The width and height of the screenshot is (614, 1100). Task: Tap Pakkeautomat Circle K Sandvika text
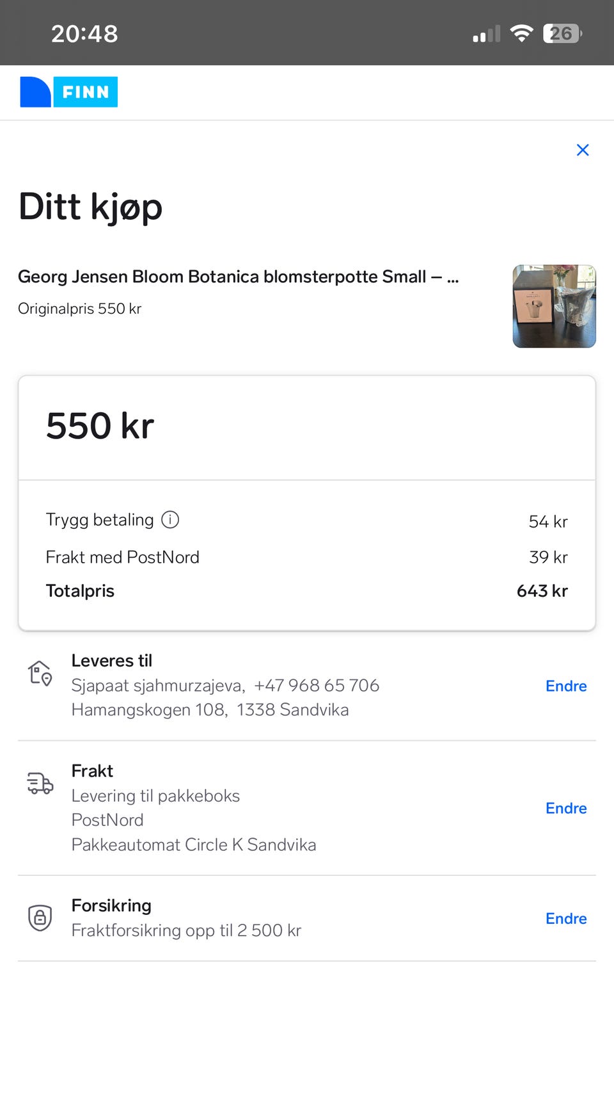194,845
